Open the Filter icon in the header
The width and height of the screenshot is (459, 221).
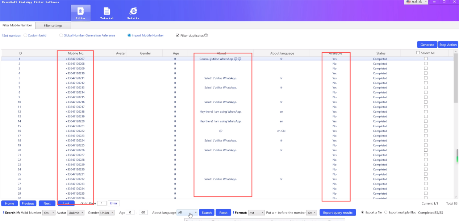pos(80,13)
